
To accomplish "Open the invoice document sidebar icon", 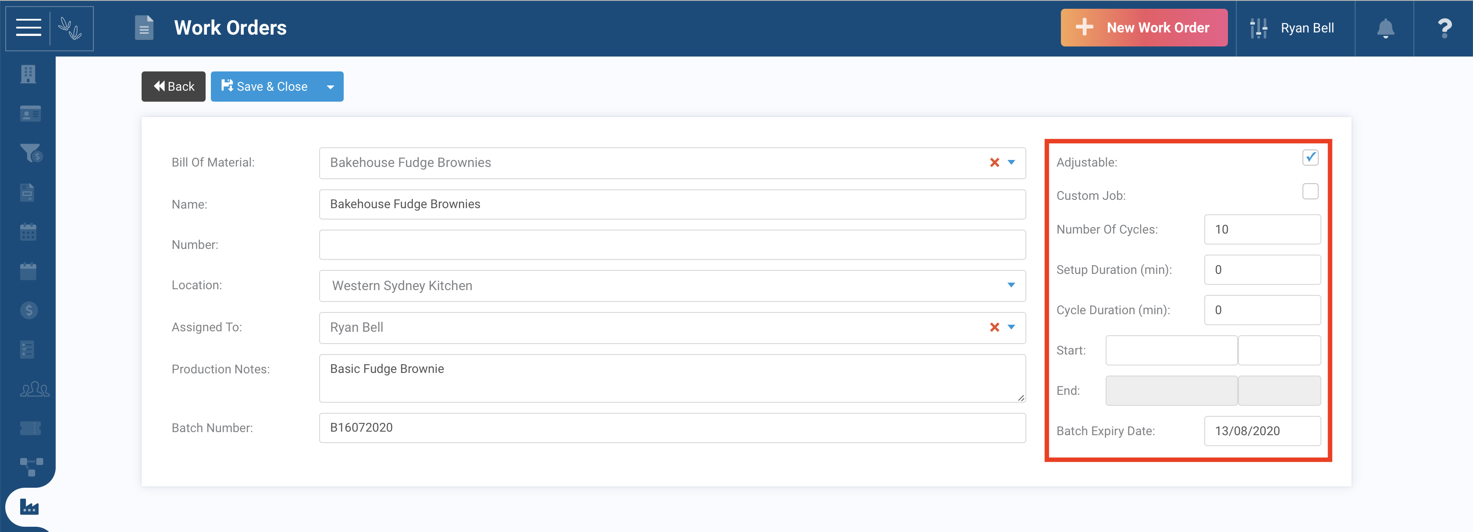I will coord(28,192).
